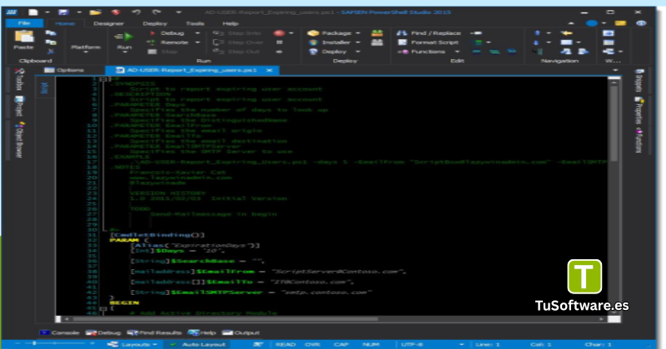Screen dimensions: 666x349
Task: Toggle OVR overwrite mode in status bar
Action: (x=312, y=344)
